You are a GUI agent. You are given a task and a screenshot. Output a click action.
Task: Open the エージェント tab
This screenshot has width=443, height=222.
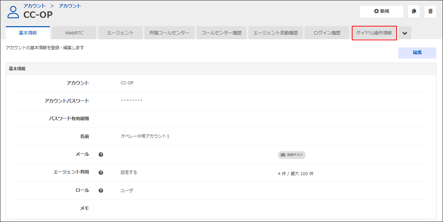point(120,33)
